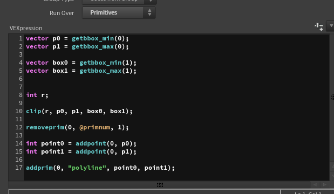
Task: Click the clip function call on line 10
Action: [79, 111]
